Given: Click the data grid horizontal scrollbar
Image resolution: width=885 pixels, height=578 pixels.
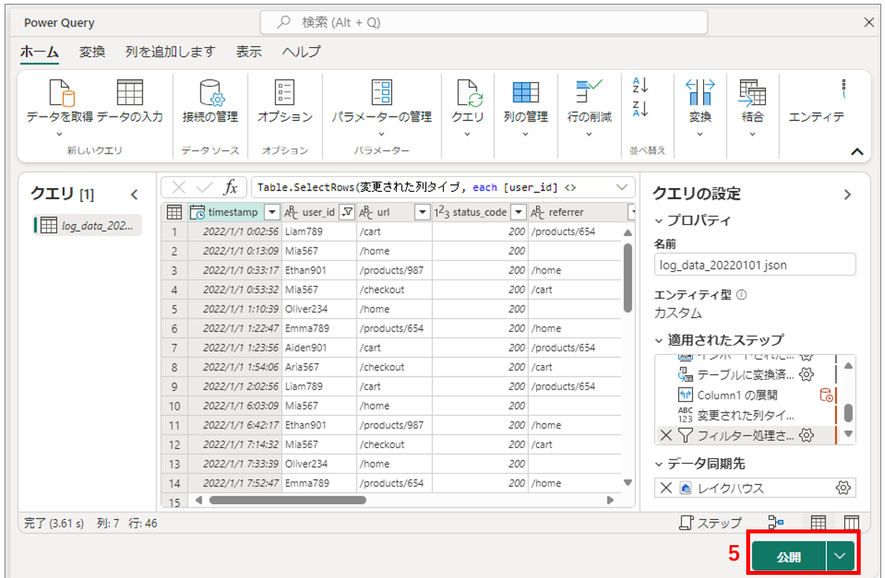Looking at the screenshot, I should pos(288,500).
